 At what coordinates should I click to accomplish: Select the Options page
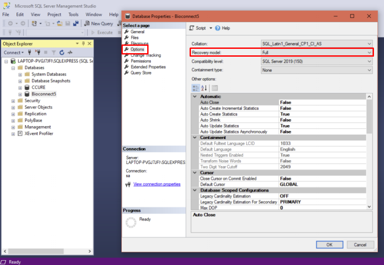click(137, 49)
